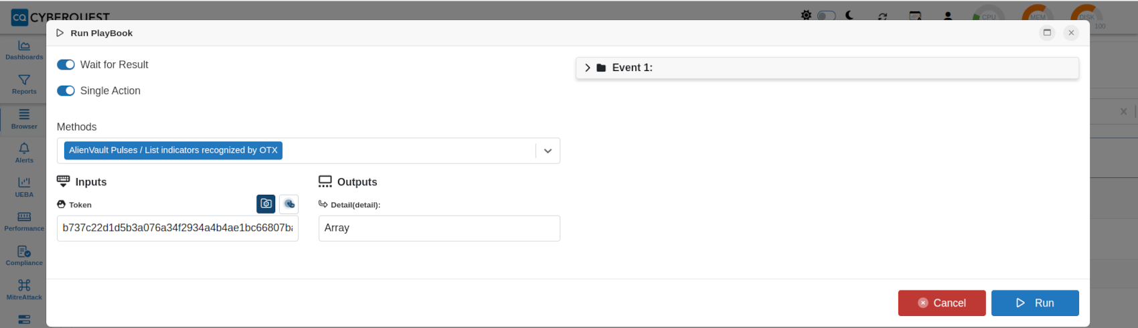Click the Detail output field
Screen dimensions: 1138x328
click(439, 228)
